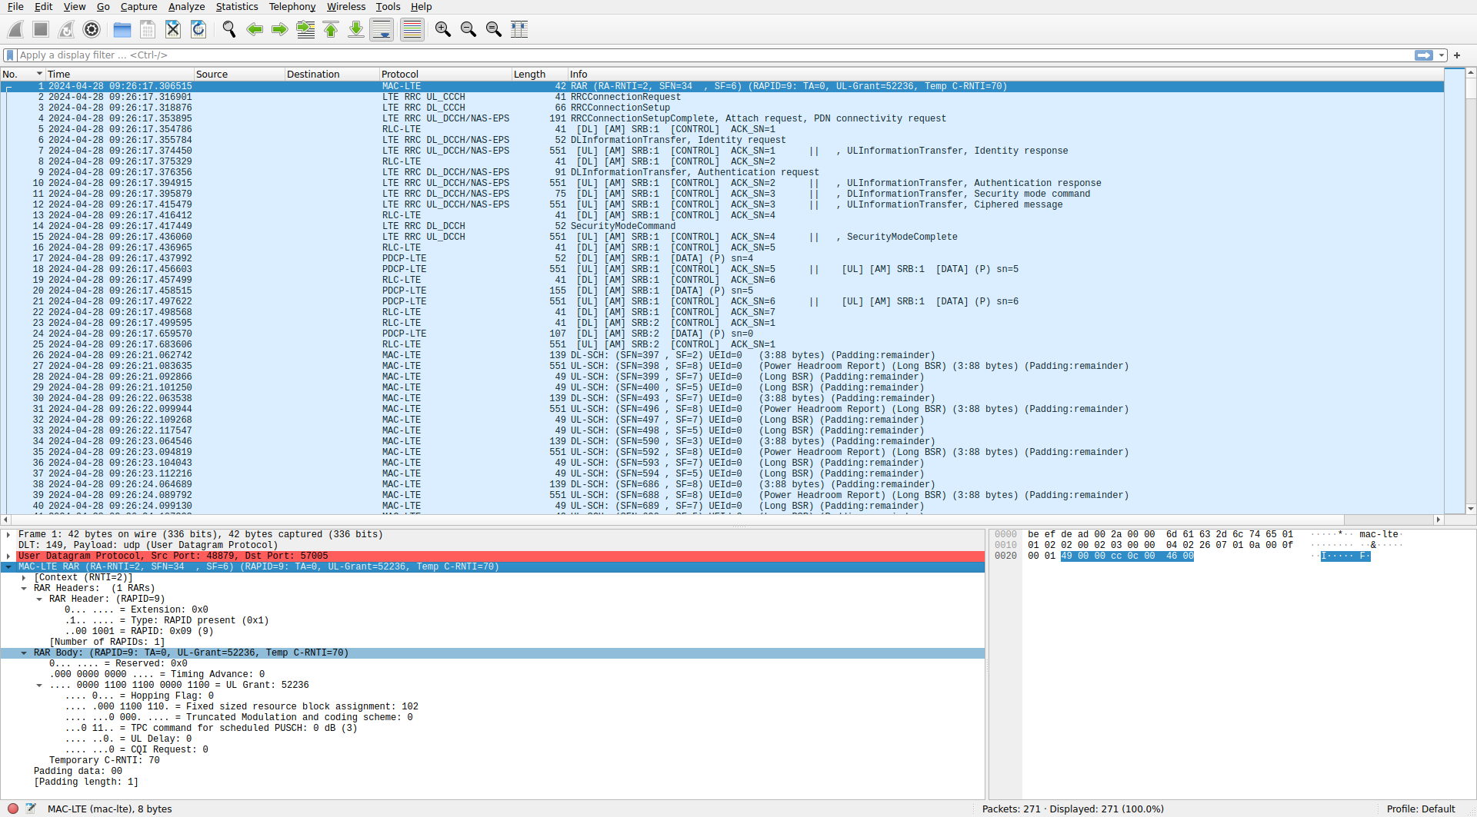Screen dimensions: 1477x817
Task: Click the expert information status indicator
Action: [x=13, y=809]
